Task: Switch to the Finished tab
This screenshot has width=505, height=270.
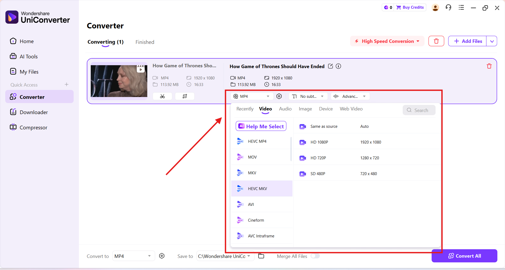Action: point(145,42)
